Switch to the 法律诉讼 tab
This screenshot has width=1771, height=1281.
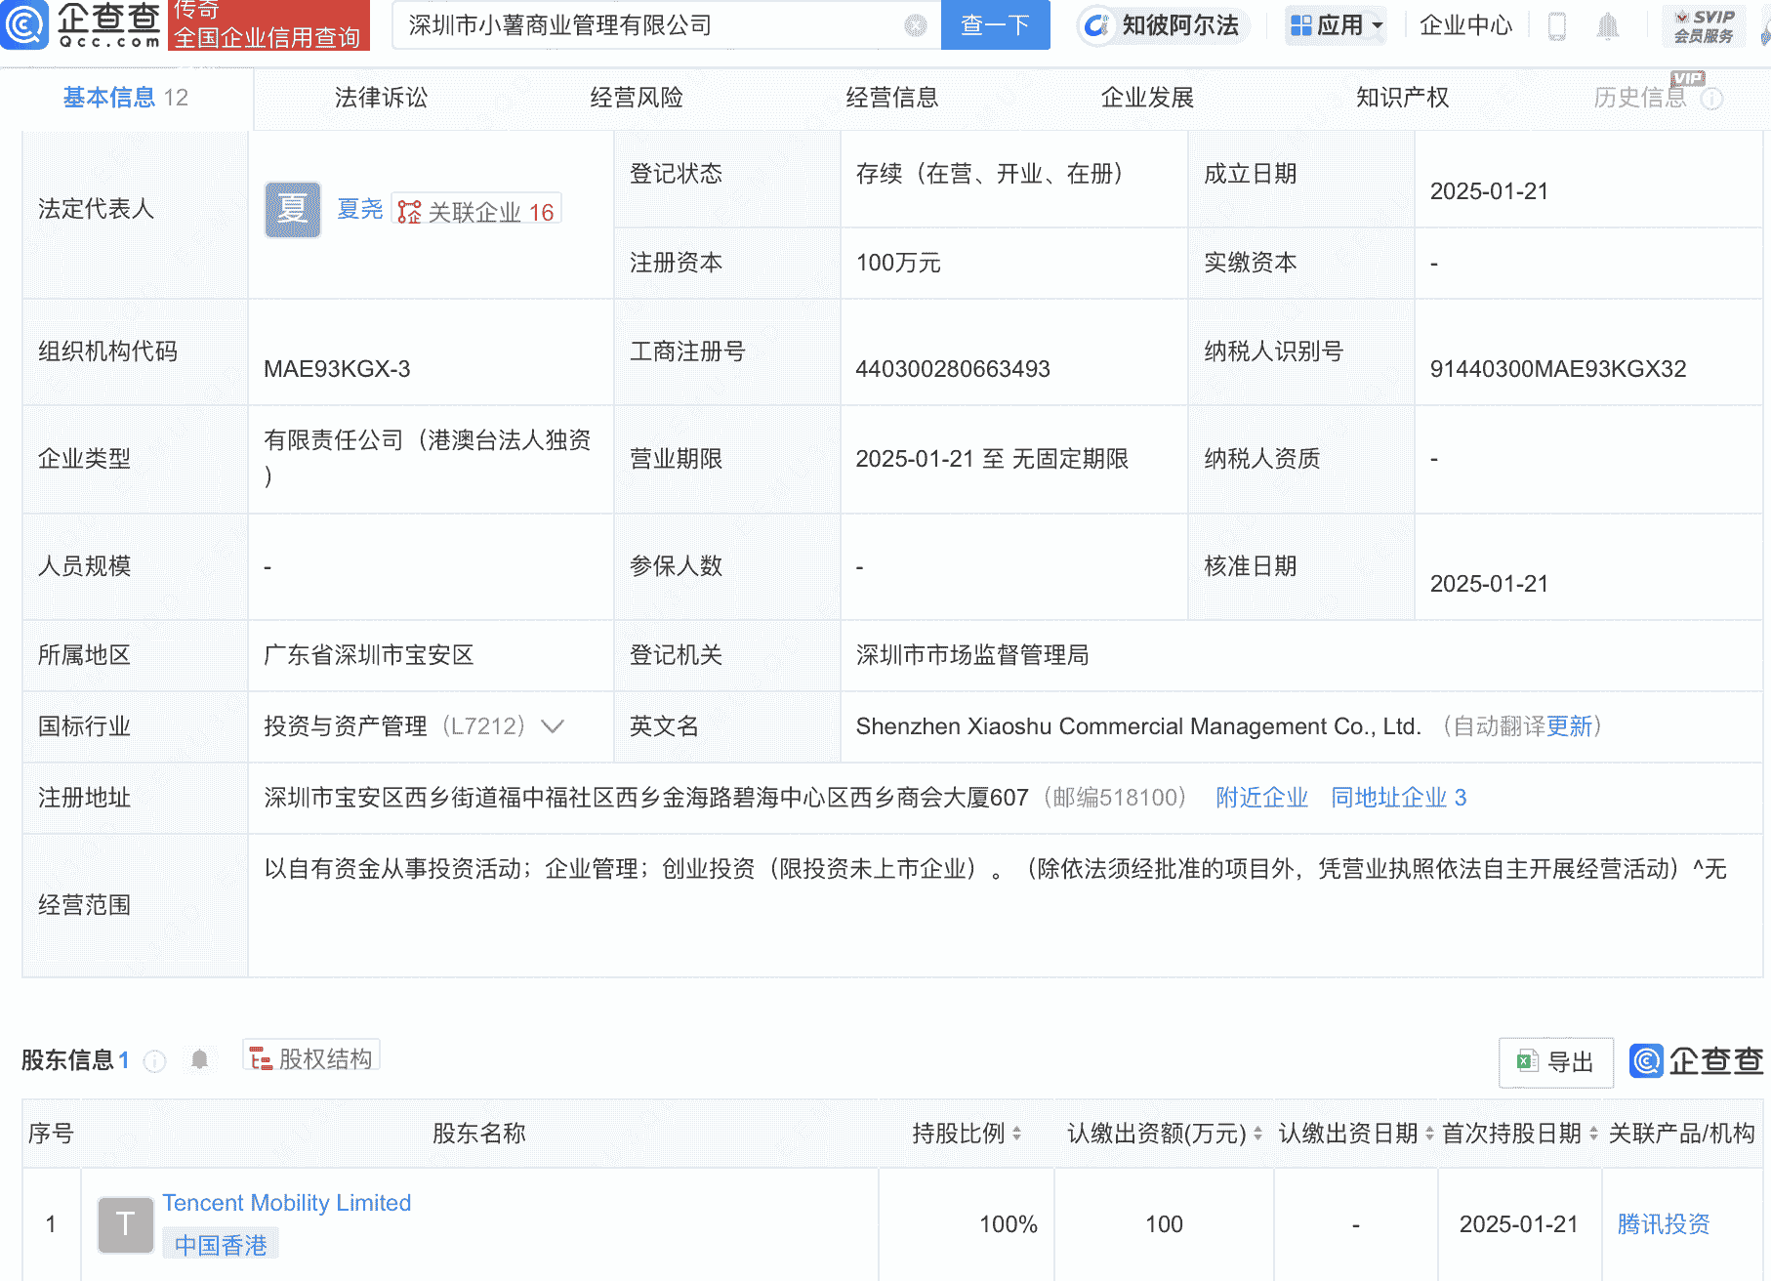coord(380,98)
